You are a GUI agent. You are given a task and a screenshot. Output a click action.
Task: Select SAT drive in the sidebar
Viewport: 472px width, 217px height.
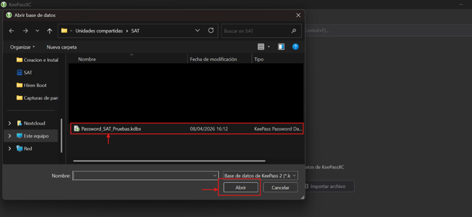pos(24,73)
